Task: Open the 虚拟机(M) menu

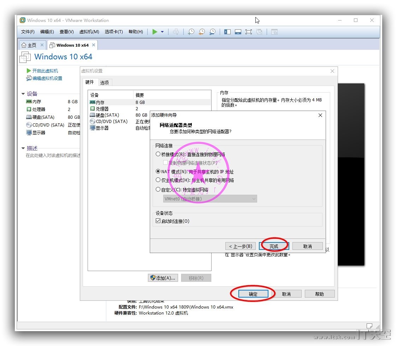Action: point(89,32)
